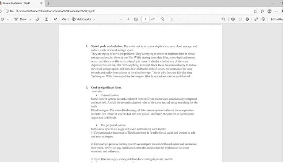
Task: Activate the Draw pen tool
Action: (21, 19)
